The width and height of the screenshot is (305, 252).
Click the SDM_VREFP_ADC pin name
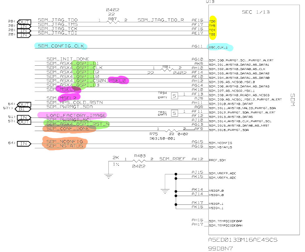click(x=222, y=173)
